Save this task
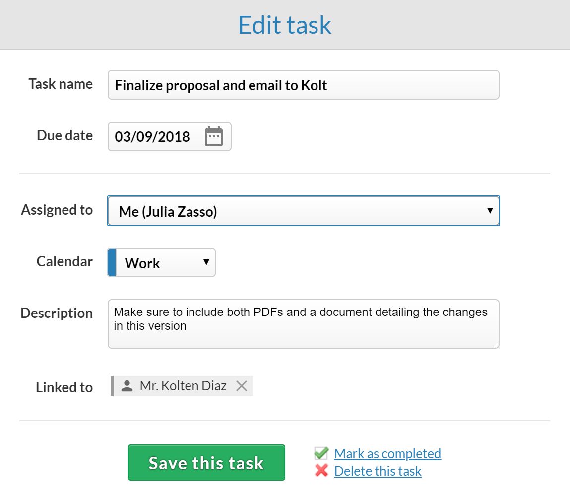Screen dimensions: 570x502 coord(206,462)
